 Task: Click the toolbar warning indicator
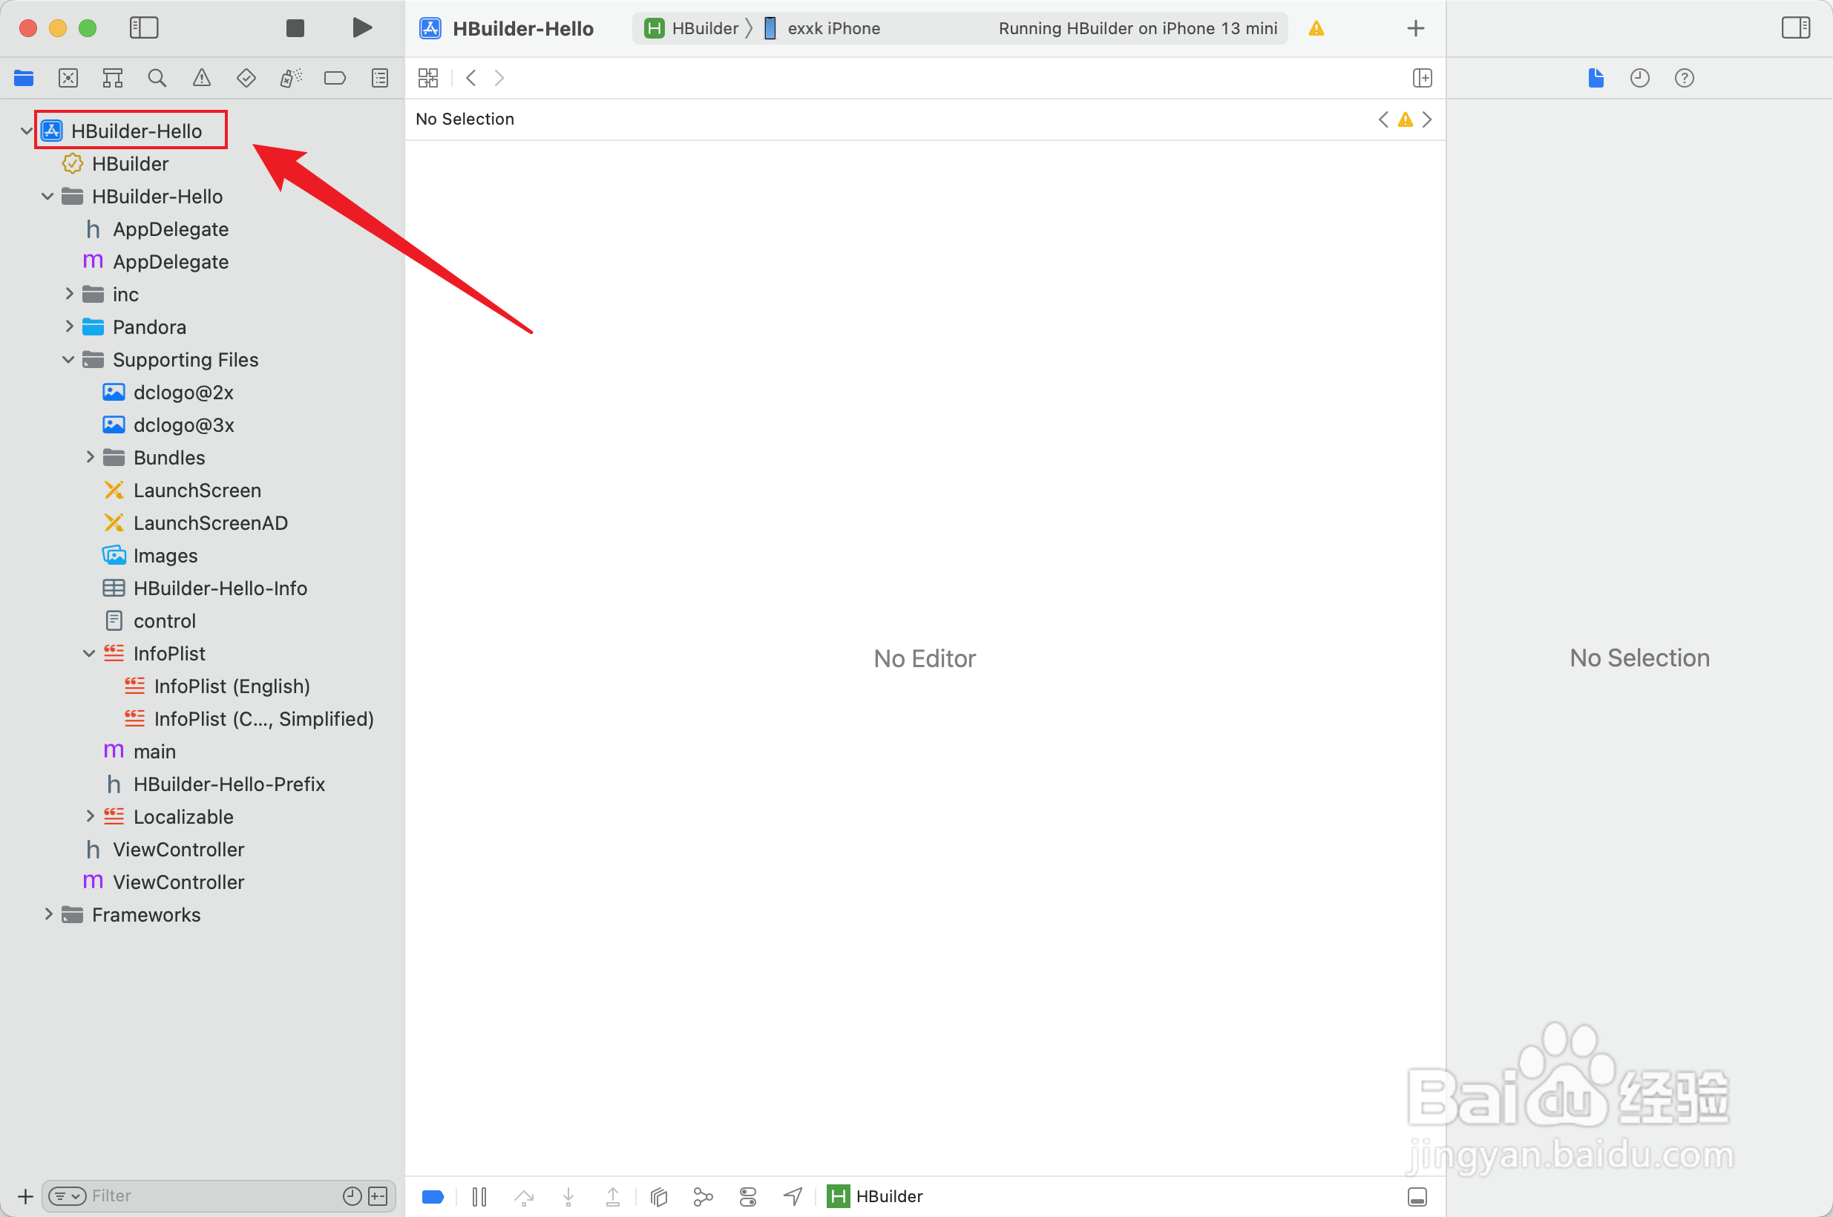pyautogui.click(x=1316, y=29)
